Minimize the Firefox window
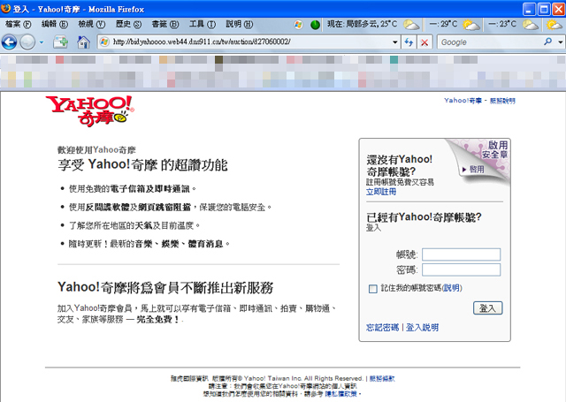This screenshot has height=402, width=566. pos(529,9)
